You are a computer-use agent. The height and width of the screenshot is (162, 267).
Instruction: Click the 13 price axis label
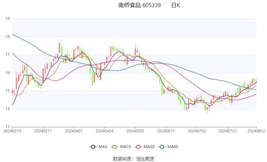pyautogui.click(x=7, y=127)
